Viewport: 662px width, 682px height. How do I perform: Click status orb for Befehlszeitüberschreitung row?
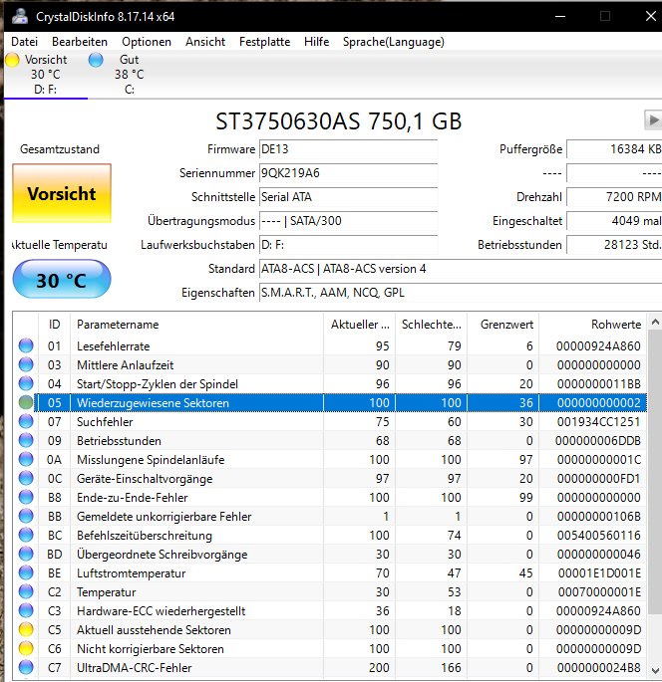pyautogui.click(x=26, y=535)
